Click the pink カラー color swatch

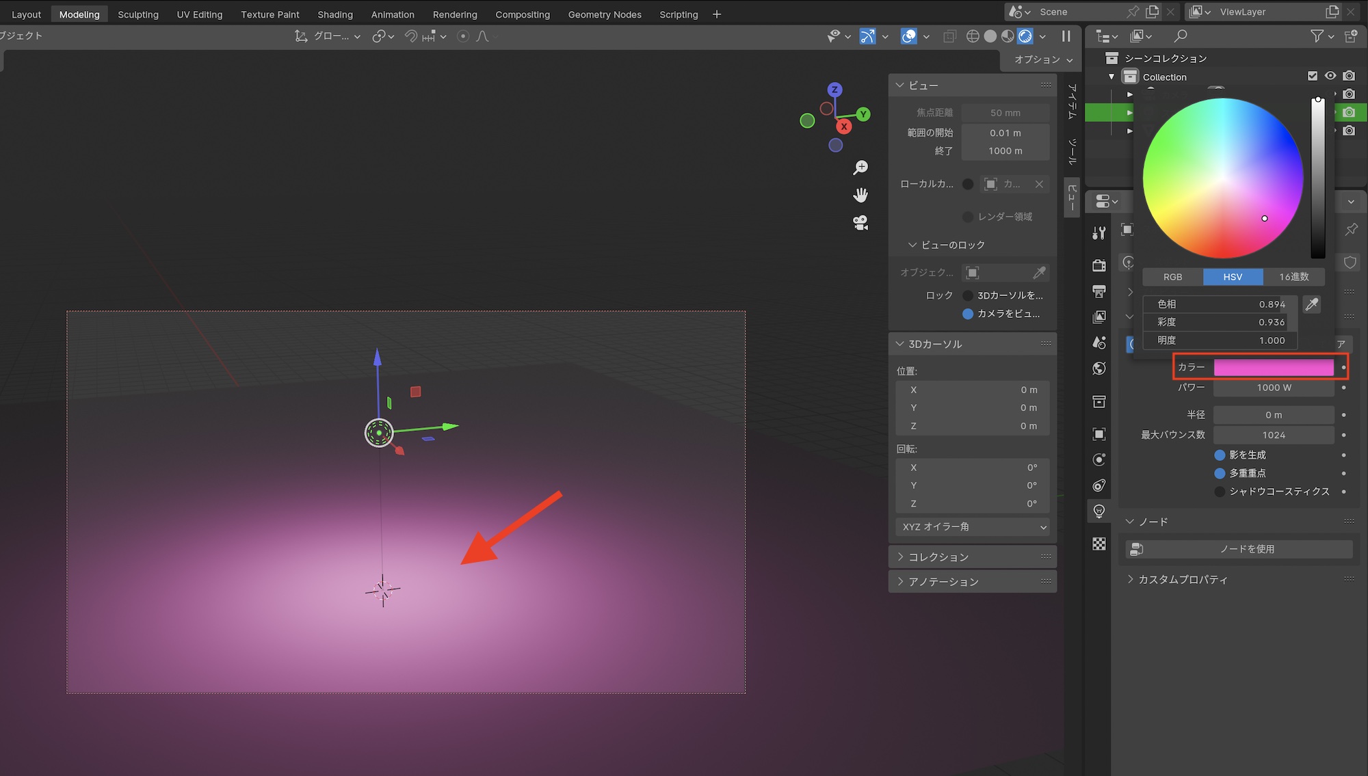(x=1274, y=367)
